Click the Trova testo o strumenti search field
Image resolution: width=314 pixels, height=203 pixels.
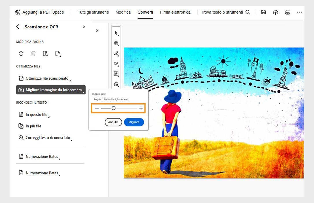[223, 12]
